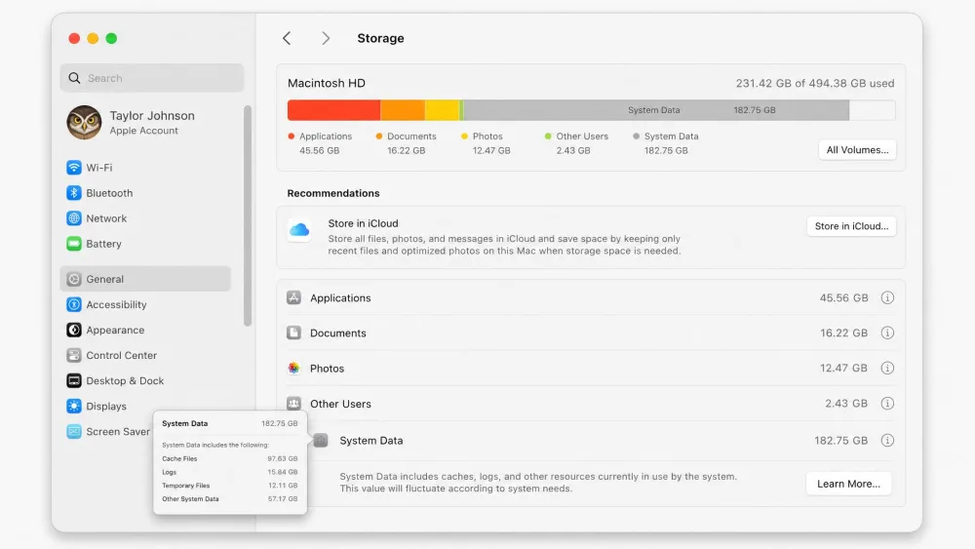The width and height of the screenshot is (975, 549).
Task: Click Photos legend entry 12.47 GB
Action: tap(486, 143)
